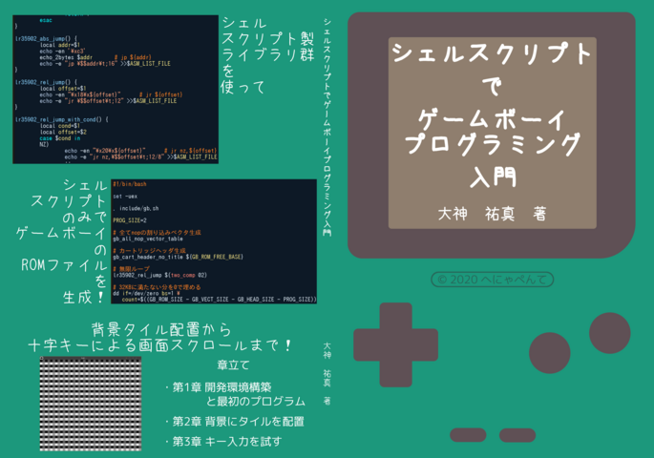The image size is (654, 458).
Task: Click the © 2020 へにゃぺんて badge
Action: tap(492, 280)
